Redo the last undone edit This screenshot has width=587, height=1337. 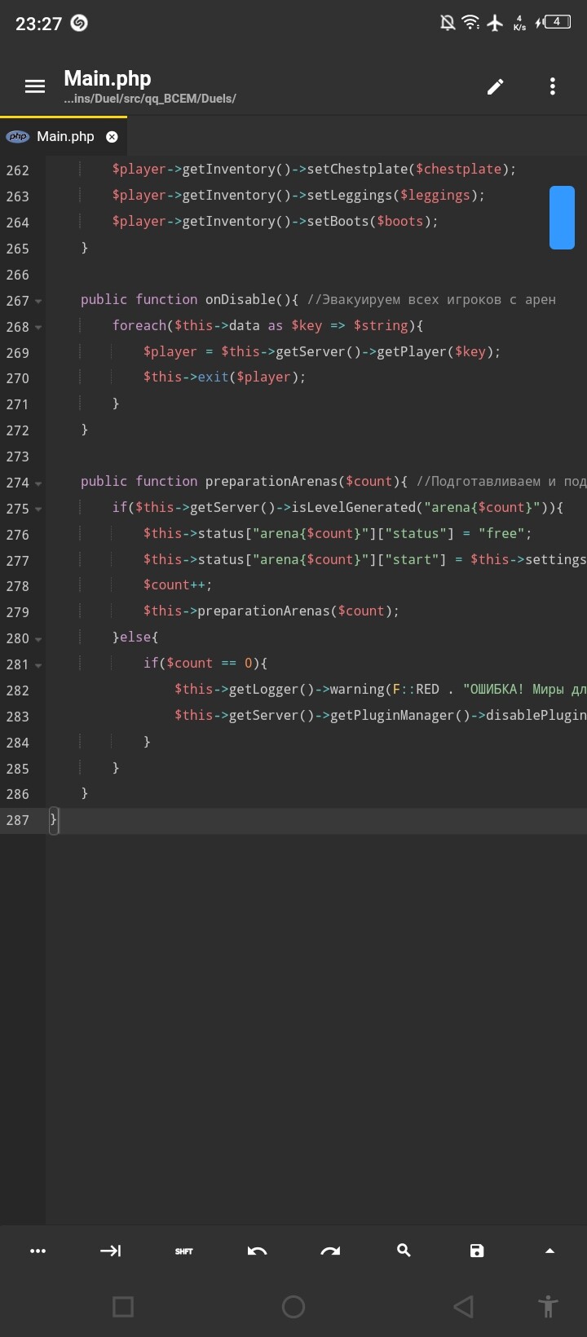coord(330,1251)
